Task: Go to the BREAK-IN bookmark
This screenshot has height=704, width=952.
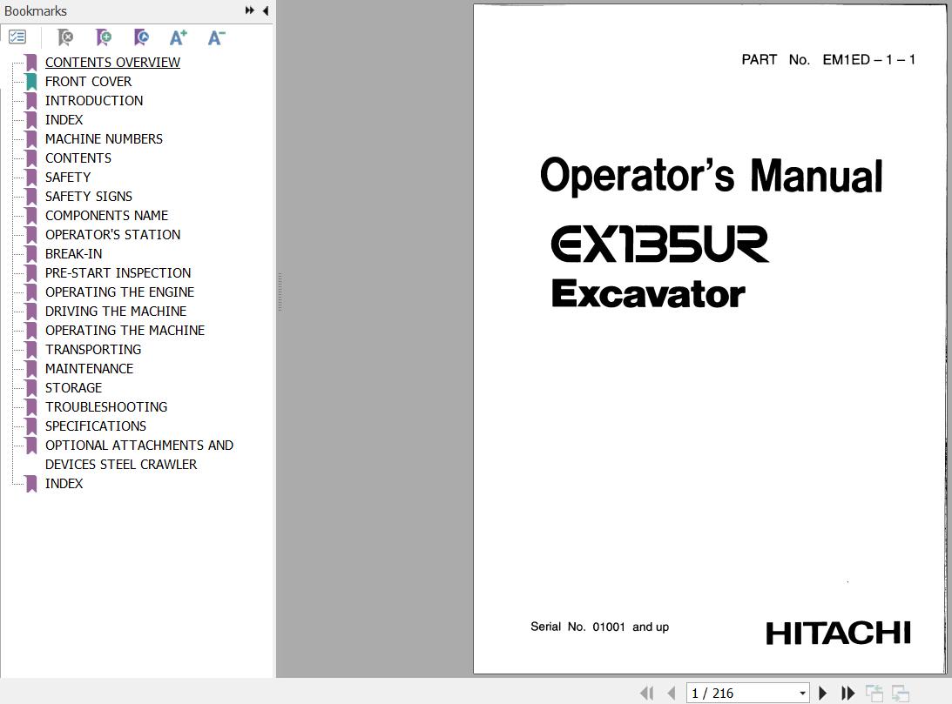Action: [73, 253]
